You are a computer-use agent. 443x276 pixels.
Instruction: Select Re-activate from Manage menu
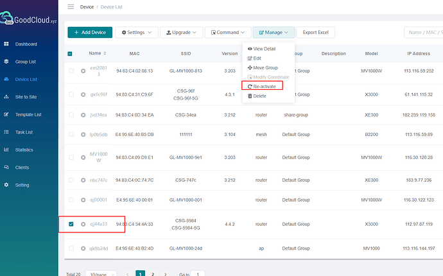point(265,86)
